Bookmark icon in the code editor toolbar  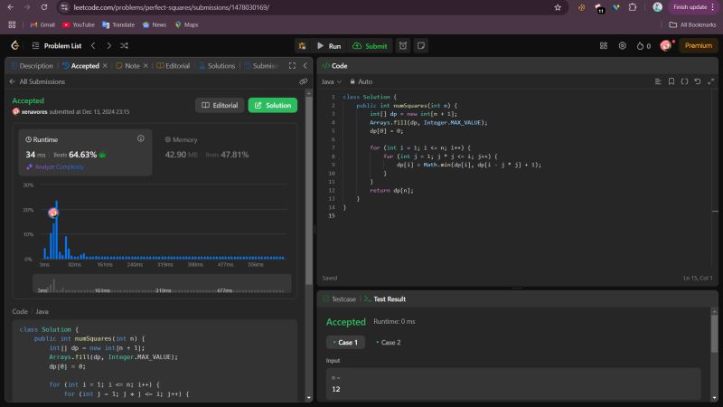pyautogui.click(x=671, y=81)
